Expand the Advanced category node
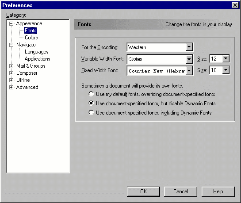Image resolution: width=241 pixels, height=203 pixels. coord(11,87)
